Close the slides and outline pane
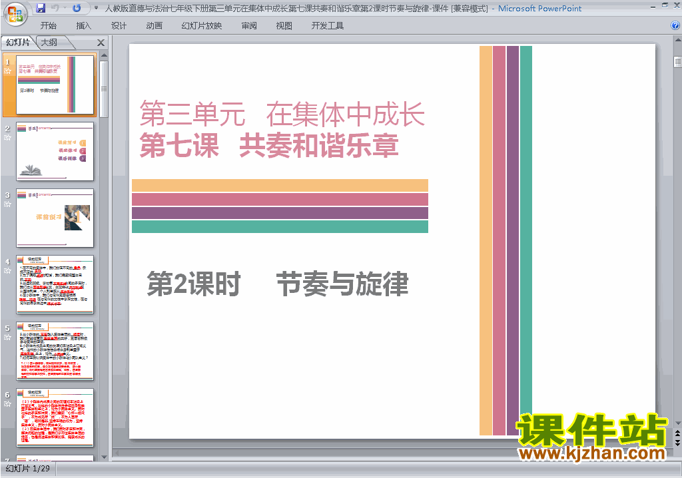The width and height of the screenshot is (682, 478). click(x=101, y=43)
